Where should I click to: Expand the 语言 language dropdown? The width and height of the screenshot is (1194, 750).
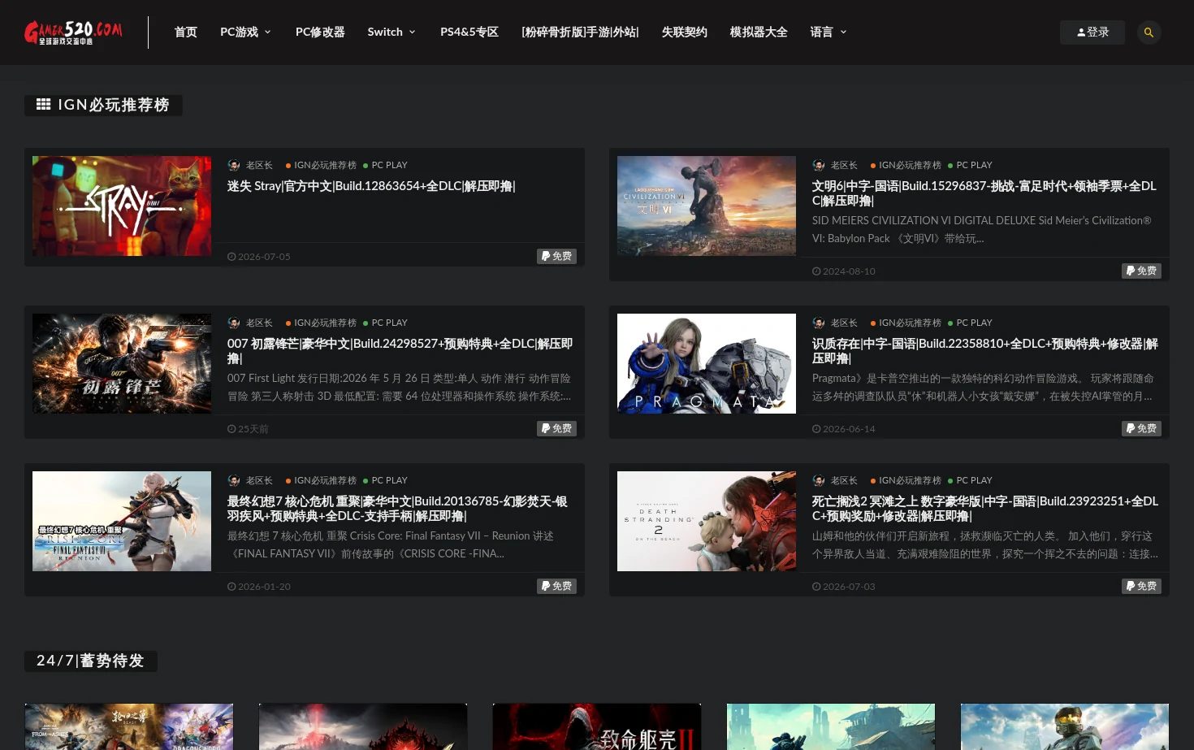[x=828, y=33]
